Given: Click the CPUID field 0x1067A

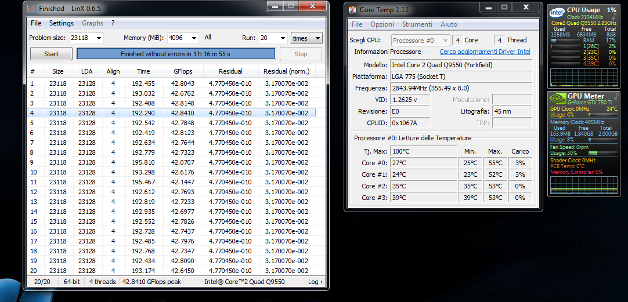Looking at the screenshot, I should click(410, 123).
